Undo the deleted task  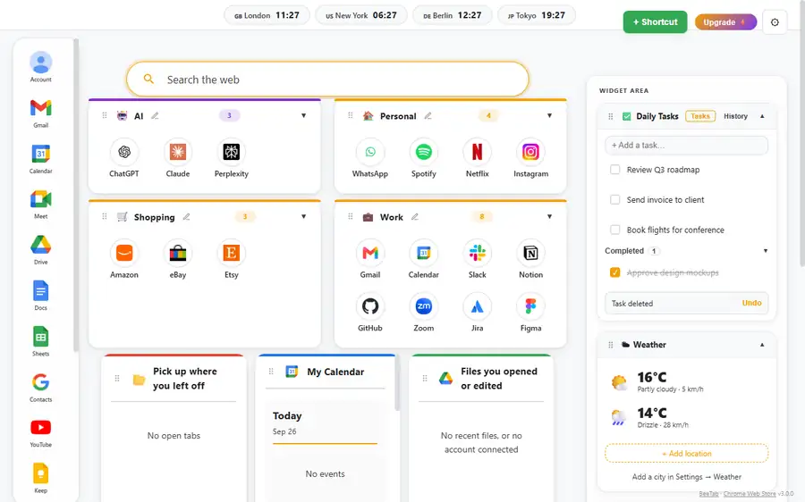[751, 303]
